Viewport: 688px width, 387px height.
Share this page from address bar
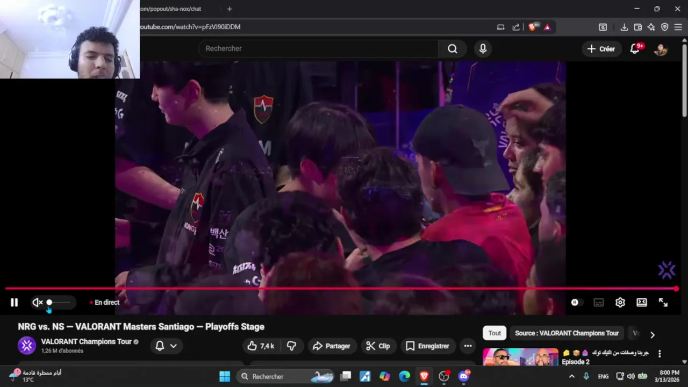tap(516, 27)
